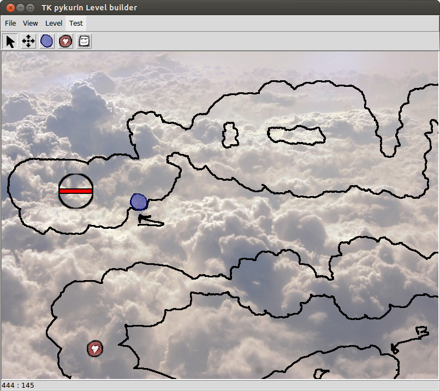Minimize the Level builder window
This screenshot has height=391, width=440.
tap(20, 8)
